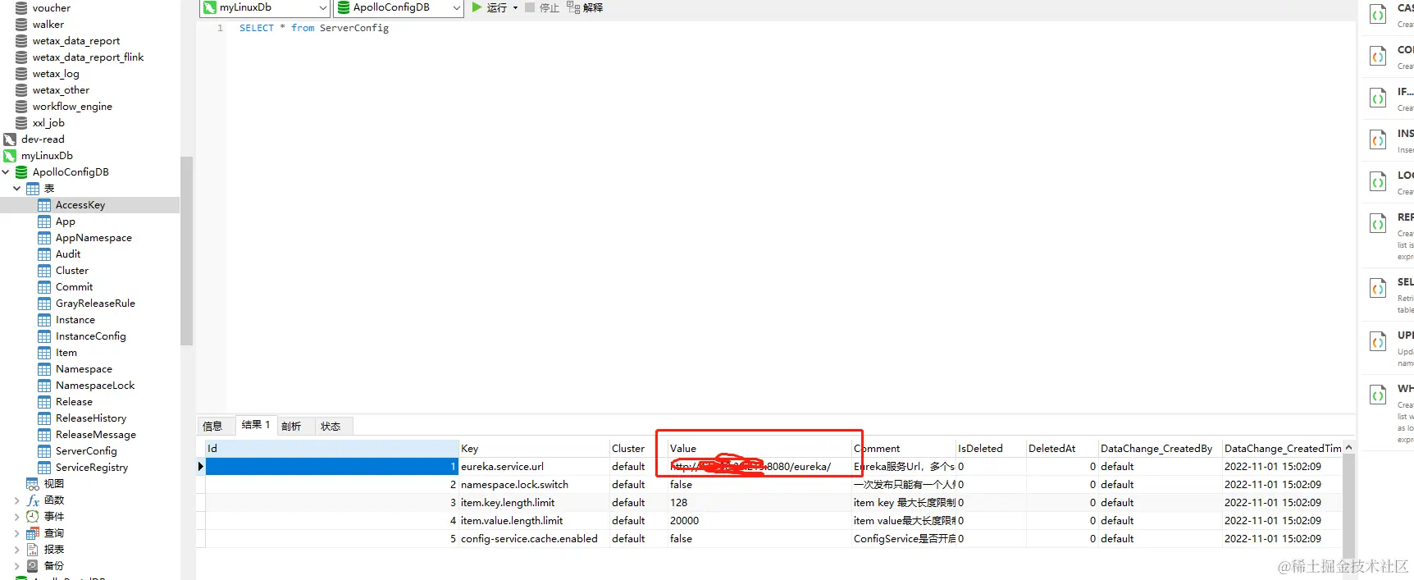Viewport: 1414px width, 580px height.
Task: Select the wetax_data_report_flink database
Action: (x=88, y=57)
